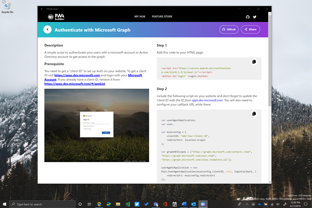Open the Calendar app in the taskbar
312x208 pixels.
click(174, 204)
